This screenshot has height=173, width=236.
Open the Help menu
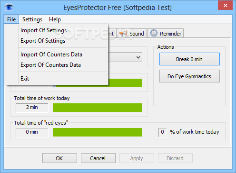pos(55,19)
